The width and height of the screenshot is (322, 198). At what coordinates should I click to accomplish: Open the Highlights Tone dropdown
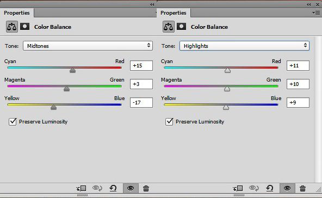(244, 46)
